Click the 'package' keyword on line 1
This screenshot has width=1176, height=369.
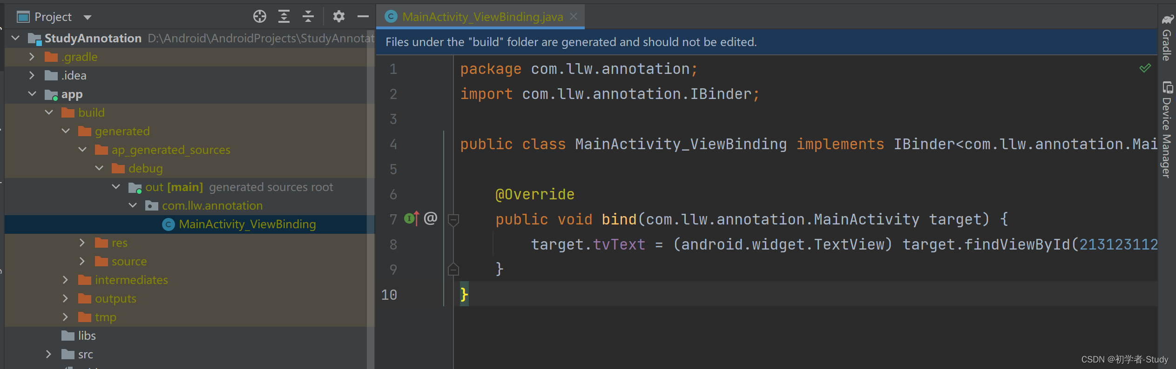(491, 69)
